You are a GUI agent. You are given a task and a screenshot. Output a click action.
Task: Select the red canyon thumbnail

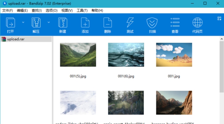[x=174, y=103]
